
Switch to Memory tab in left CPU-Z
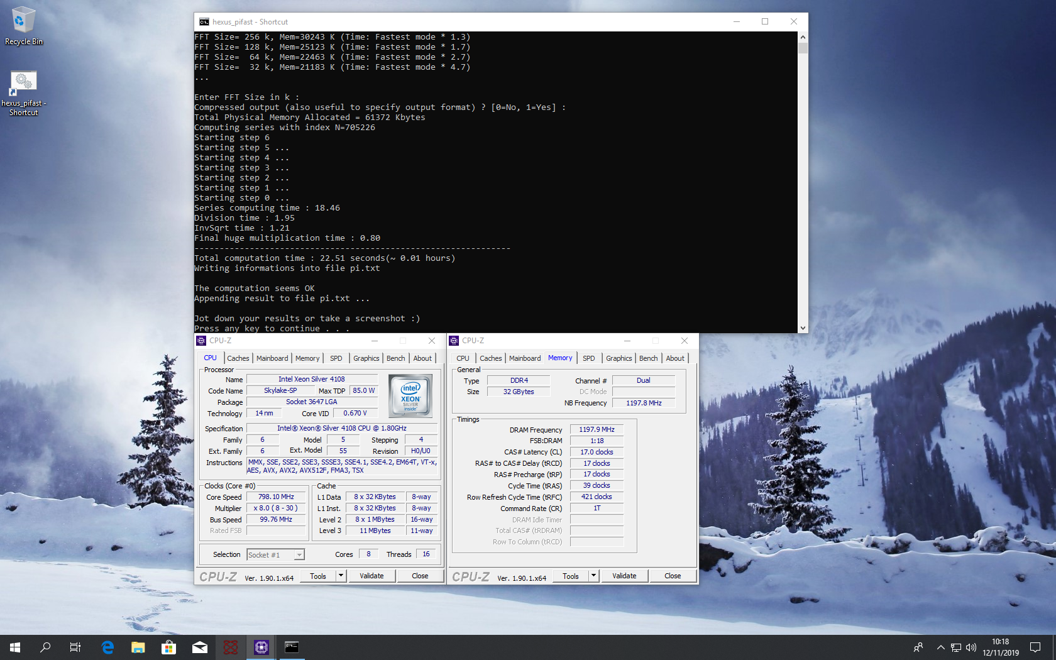307,358
